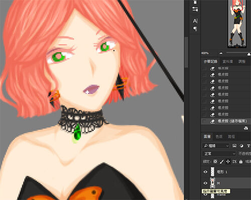Select the last 橡皮擦 (儲存檔案) history state
This screenshot has height=200, width=251.
[x=226, y=121]
